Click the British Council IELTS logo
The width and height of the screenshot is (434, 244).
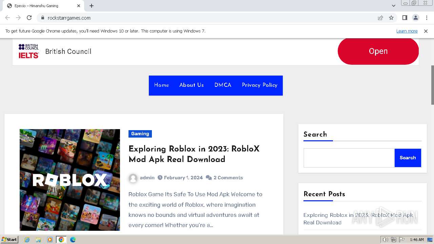(x=28, y=51)
